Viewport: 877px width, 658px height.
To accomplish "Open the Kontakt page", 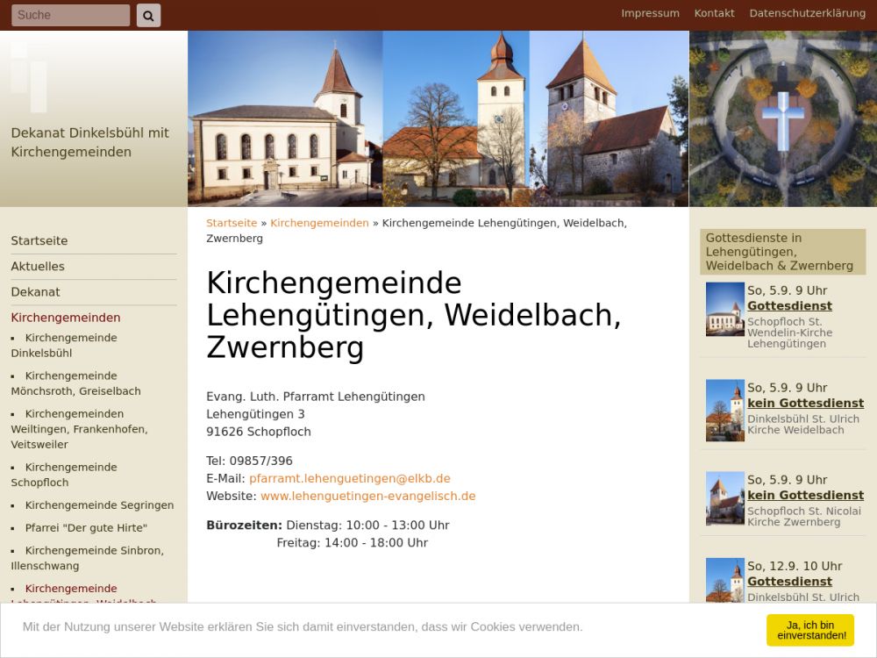I will coord(714,13).
